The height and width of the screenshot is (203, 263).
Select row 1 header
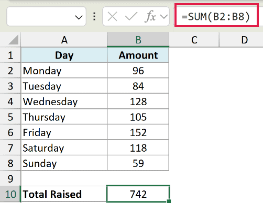click(10, 55)
